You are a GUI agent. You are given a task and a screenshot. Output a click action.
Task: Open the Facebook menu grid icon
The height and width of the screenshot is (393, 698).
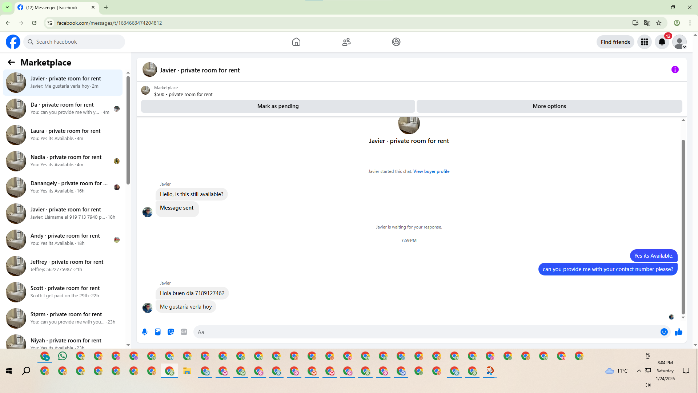point(645,42)
